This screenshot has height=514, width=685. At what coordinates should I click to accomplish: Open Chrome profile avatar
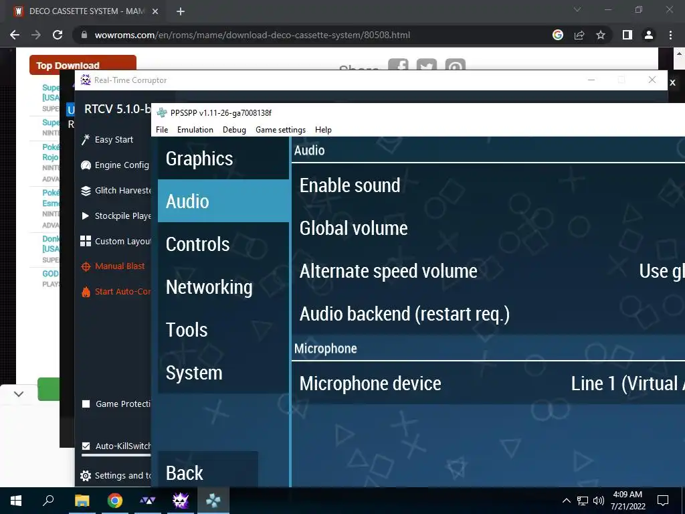point(649,35)
